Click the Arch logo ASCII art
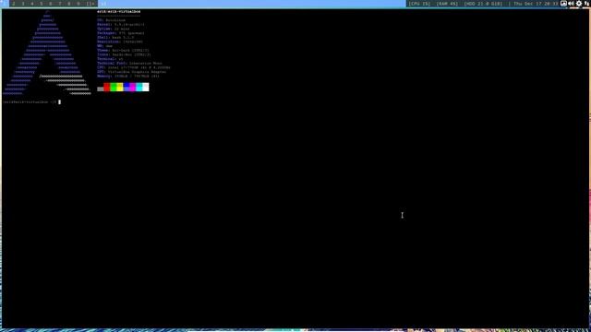Screen dimensions: 591x332 [47, 53]
